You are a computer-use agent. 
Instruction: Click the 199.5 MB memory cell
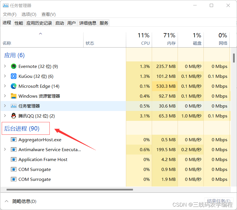coord(165,150)
